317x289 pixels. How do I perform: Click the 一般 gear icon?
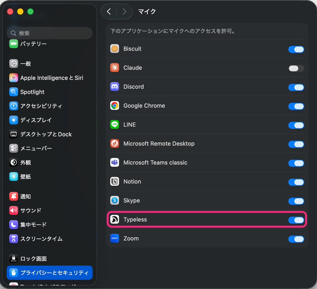tap(14, 64)
